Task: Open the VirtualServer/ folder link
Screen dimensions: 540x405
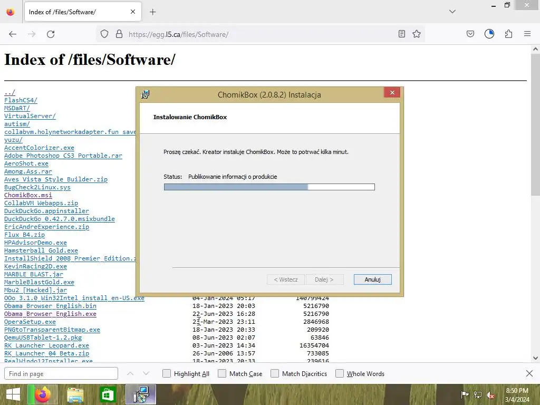Action: 30,116
